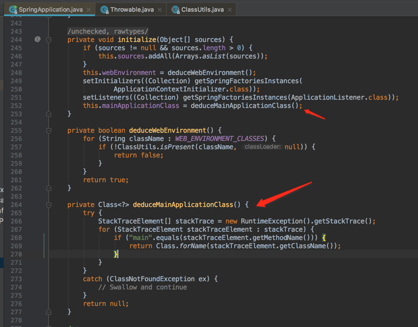Fold the deduceMainApplicationClass method at line 264
Image resolution: width=418 pixels, height=327 pixels.
click(x=49, y=205)
